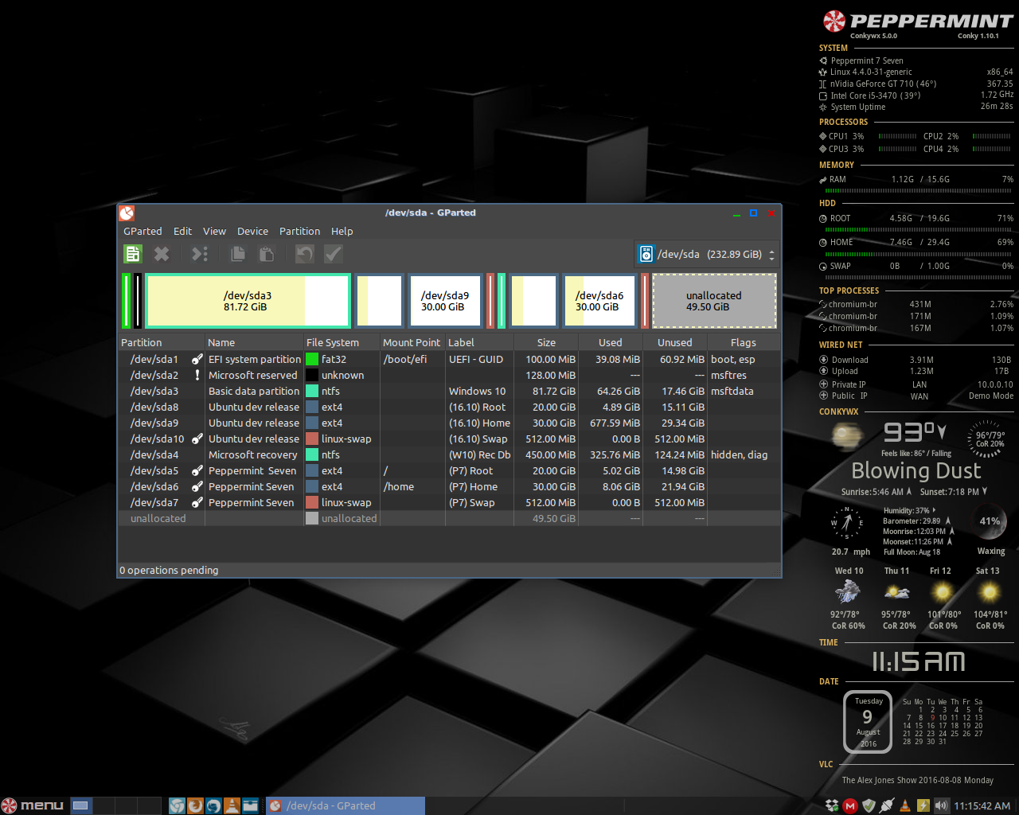Open the /dev/sda device selector dropdown

click(x=706, y=254)
